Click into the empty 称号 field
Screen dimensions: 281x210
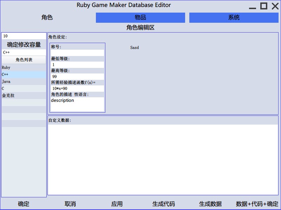(x=77, y=53)
